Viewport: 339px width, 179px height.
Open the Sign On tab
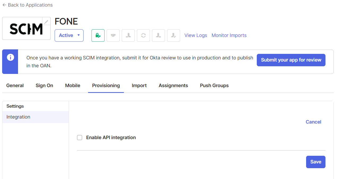click(x=44, y=86)
